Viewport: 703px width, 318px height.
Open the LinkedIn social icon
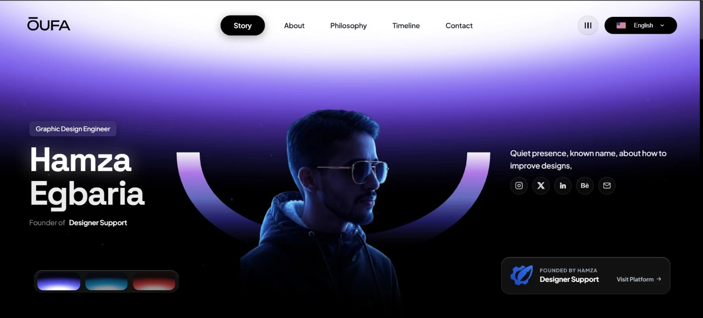coord(563,185)
